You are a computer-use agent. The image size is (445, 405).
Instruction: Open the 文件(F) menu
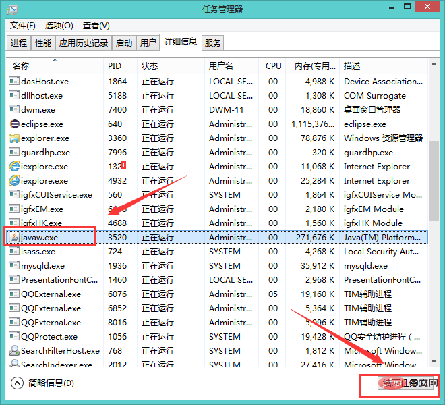pyautogui.click(x=23, y=26)
